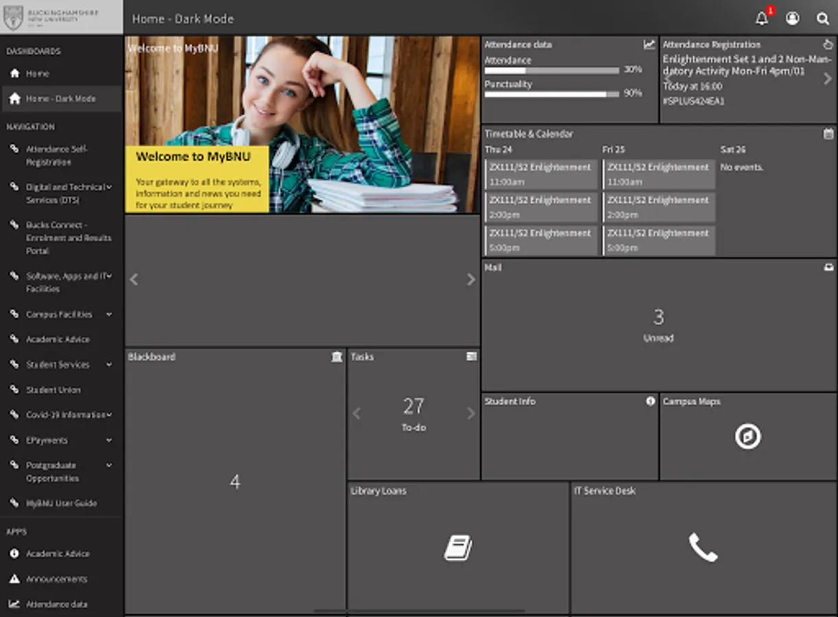The height and width of the screenshot is (617, 838).
Task: Expand the Campus Facilities submenu
Action: [109, 314]
